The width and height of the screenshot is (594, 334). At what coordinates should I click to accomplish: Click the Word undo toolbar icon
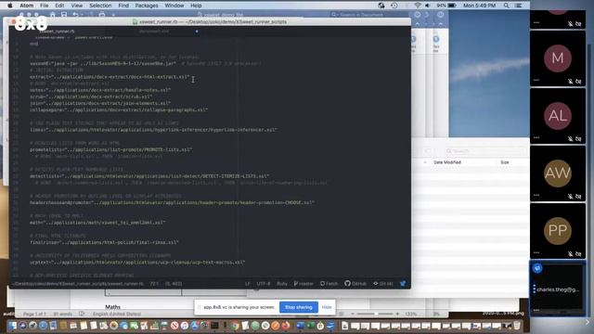76,15
